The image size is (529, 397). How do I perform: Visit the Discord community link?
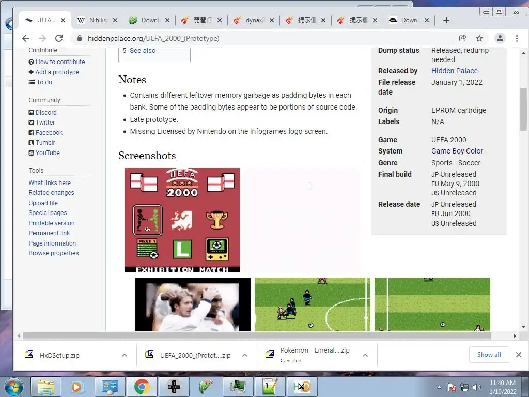(x=46, y=112)
